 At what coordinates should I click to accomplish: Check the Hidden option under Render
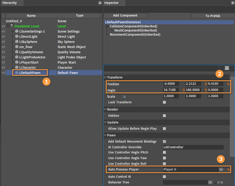point(165,116)
